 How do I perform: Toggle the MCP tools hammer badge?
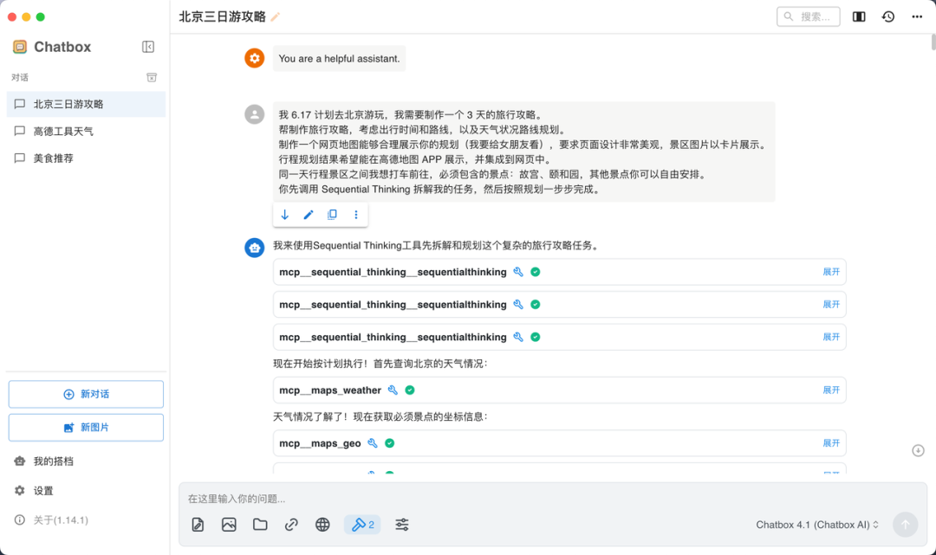pyautogui.click(x=362, y=524)
